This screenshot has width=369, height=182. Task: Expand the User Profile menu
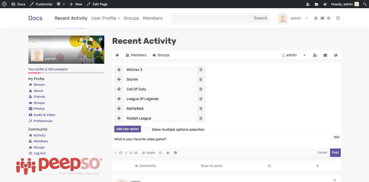(106, 18)
